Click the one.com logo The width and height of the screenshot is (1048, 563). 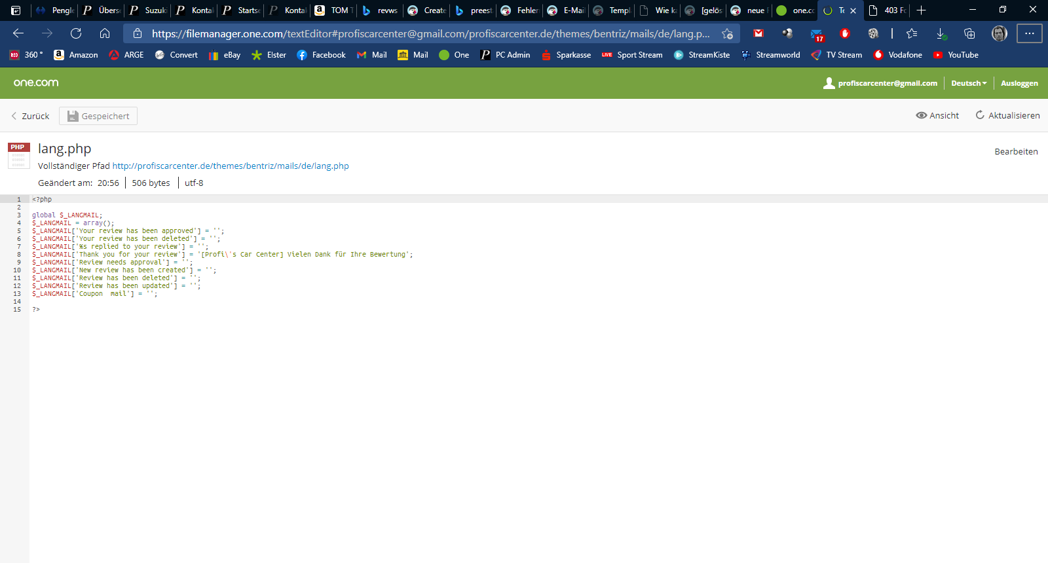point(36,82)
